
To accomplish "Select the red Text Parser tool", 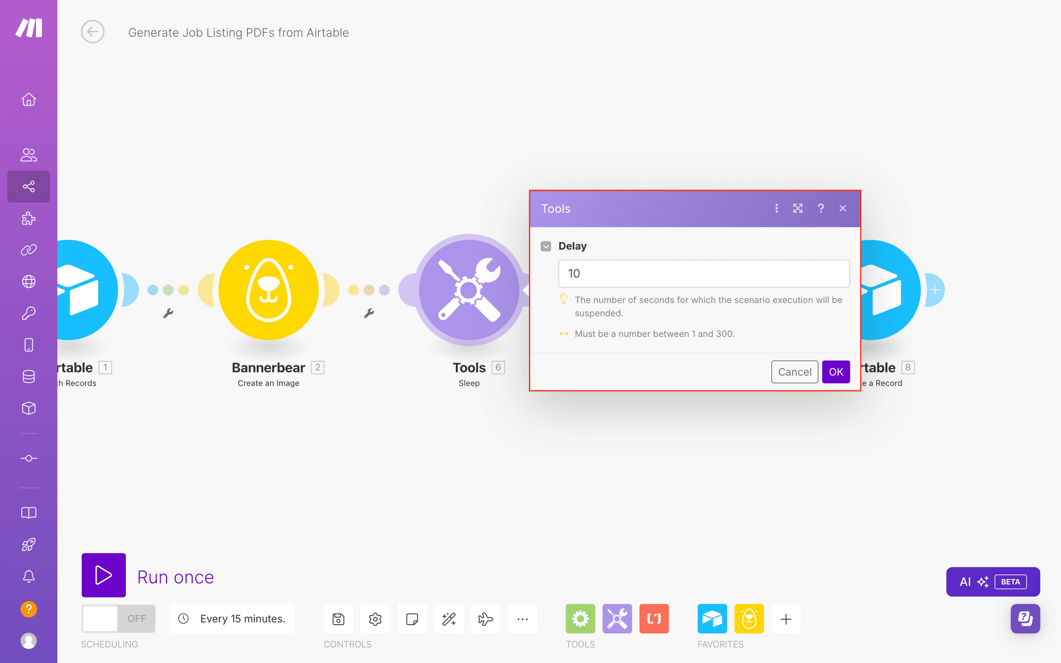I will point(654,618).
